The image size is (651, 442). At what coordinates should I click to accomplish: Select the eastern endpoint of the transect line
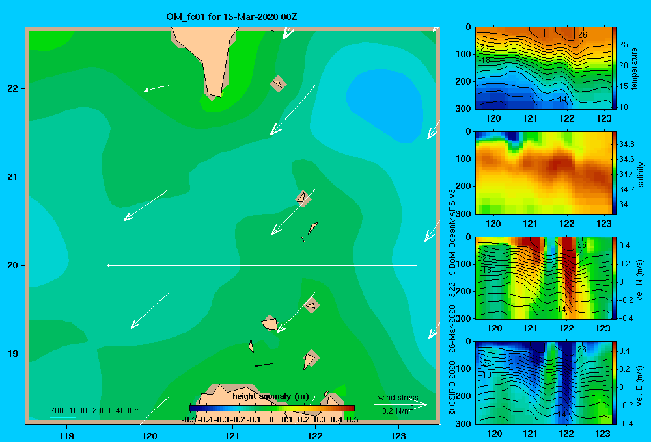coord(415,265)
